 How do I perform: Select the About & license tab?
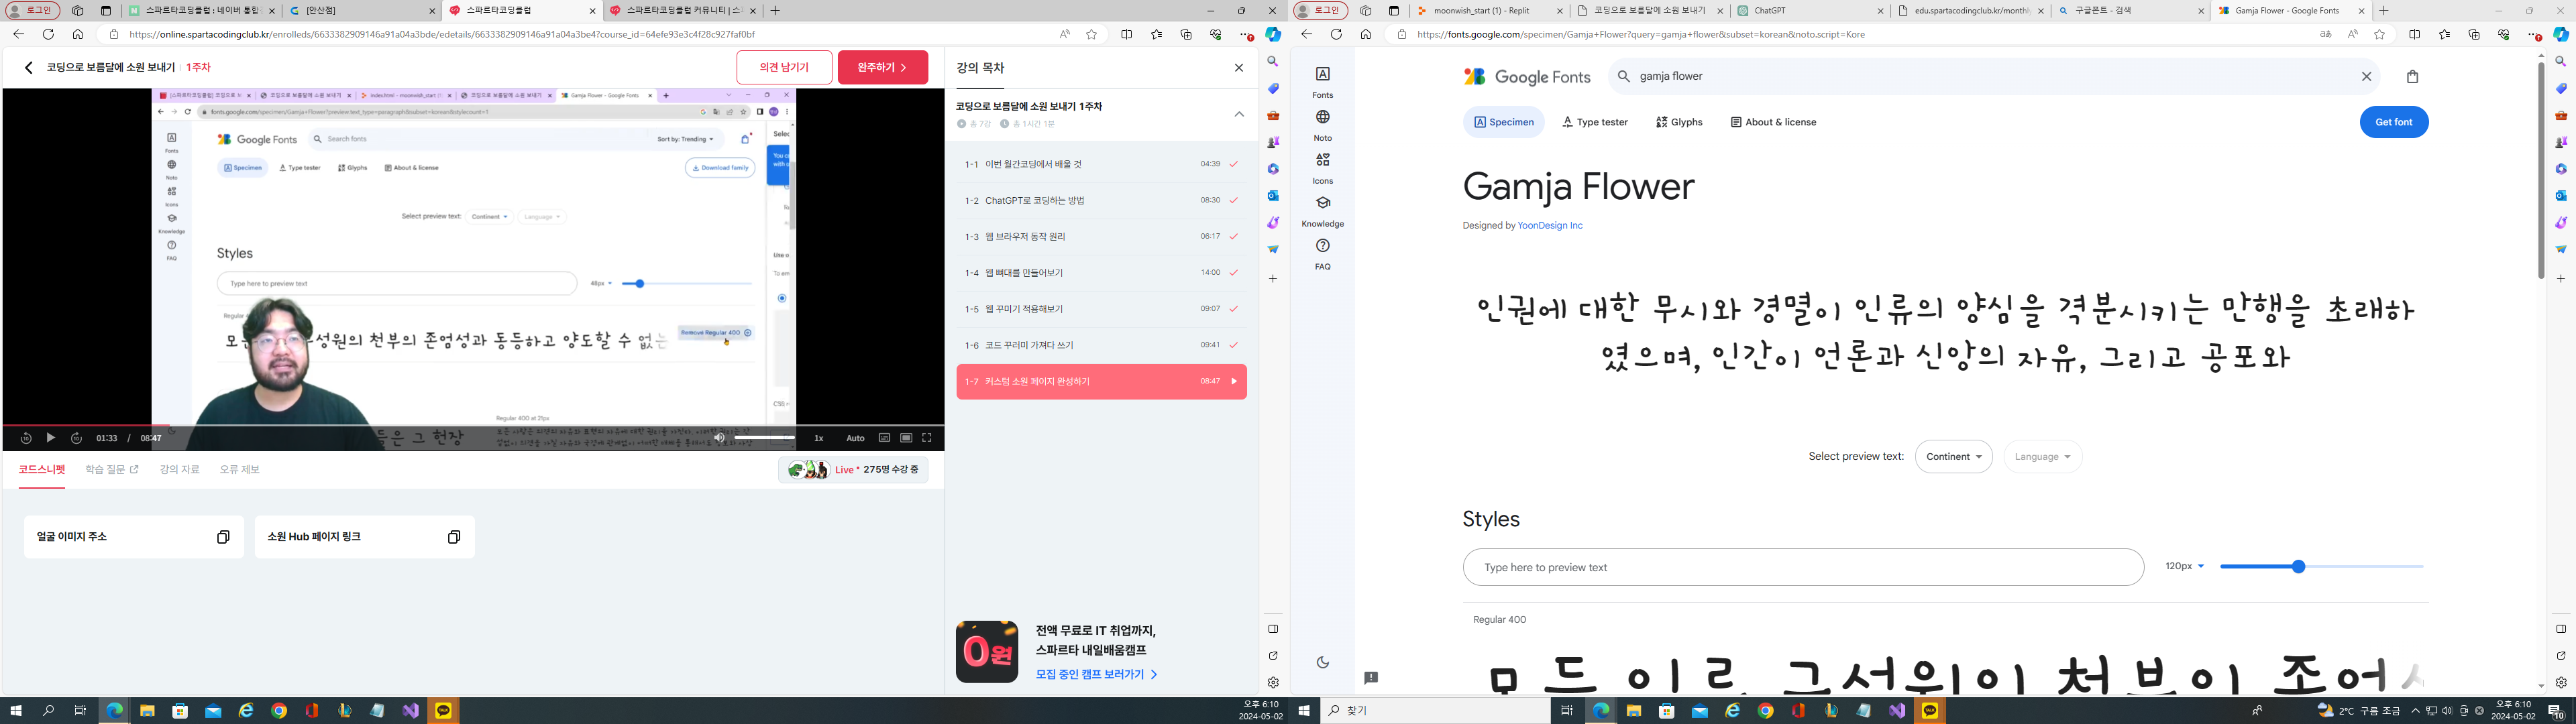(x=1773, y=122)
